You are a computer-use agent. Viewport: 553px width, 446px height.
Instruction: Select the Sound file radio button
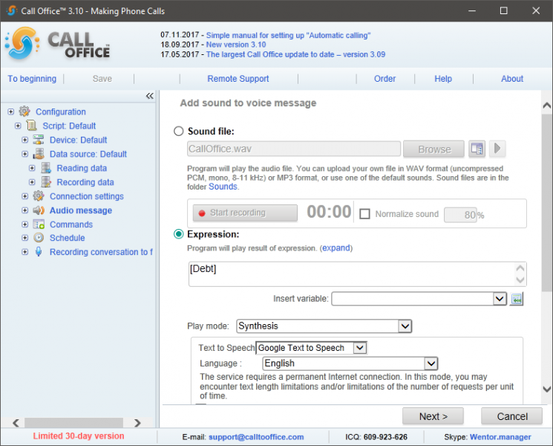coord(179,131)
